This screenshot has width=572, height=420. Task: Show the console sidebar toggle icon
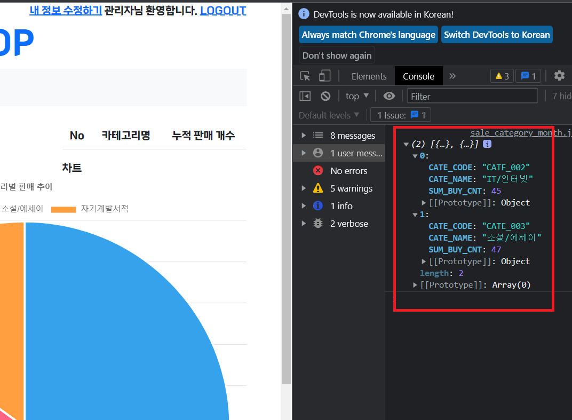tap(305, 96)
